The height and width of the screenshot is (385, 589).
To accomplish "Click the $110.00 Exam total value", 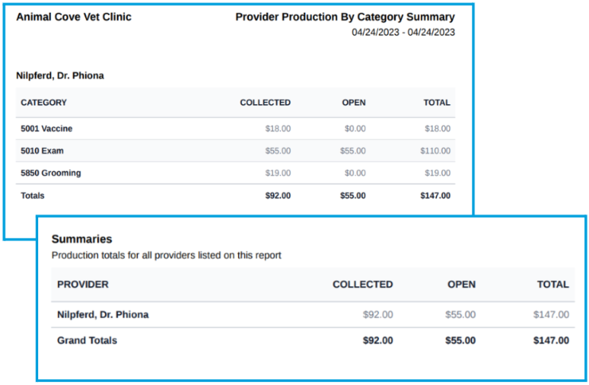I will pyautogui.click(x=435, y=151).
